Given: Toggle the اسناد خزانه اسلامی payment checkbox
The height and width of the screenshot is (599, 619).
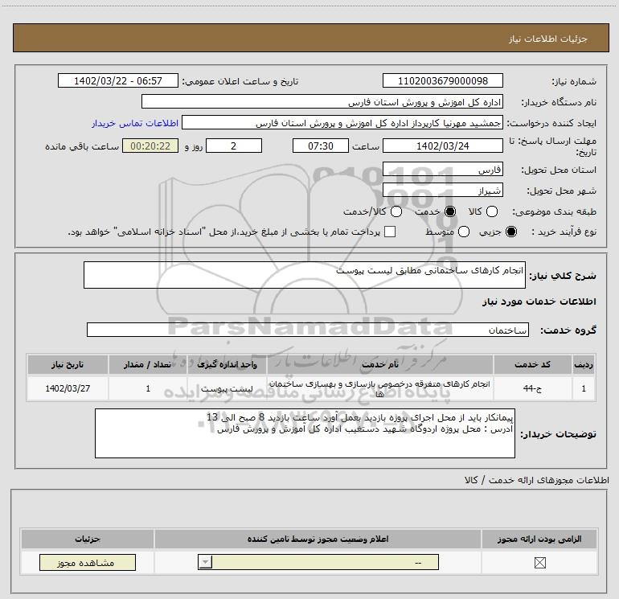Looking at the screenshot, I should pyautogui.click(x=390, y=232).
